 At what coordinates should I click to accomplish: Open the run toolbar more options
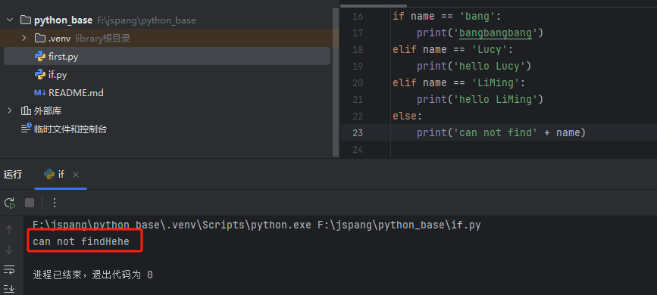pyautogui.click(x=54, y=203)
